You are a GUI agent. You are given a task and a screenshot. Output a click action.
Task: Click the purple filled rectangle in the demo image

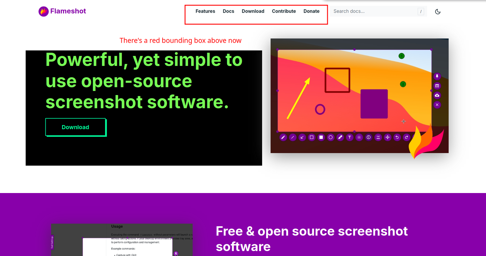pyautogui.click(x=374, y=104)
